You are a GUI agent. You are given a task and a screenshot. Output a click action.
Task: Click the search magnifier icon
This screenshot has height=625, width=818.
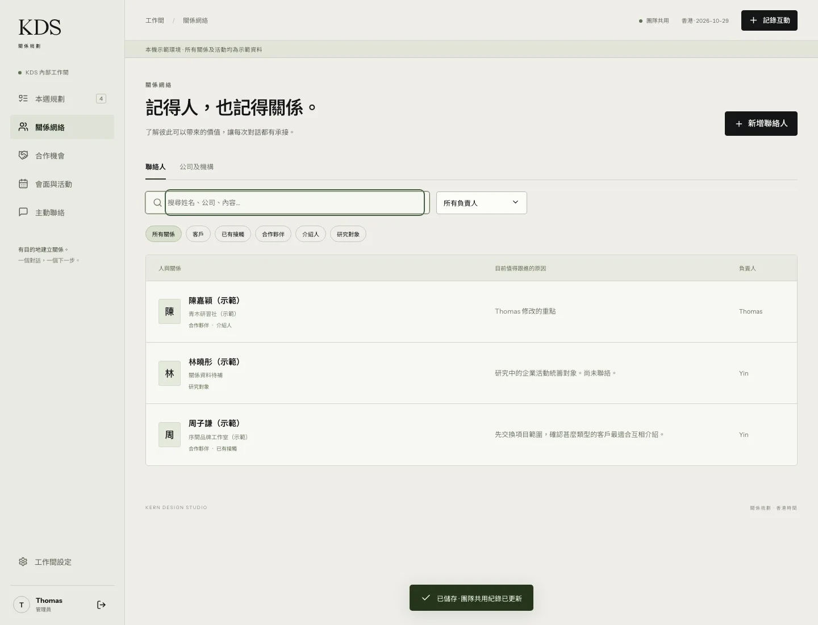click(x=157, y=202)
